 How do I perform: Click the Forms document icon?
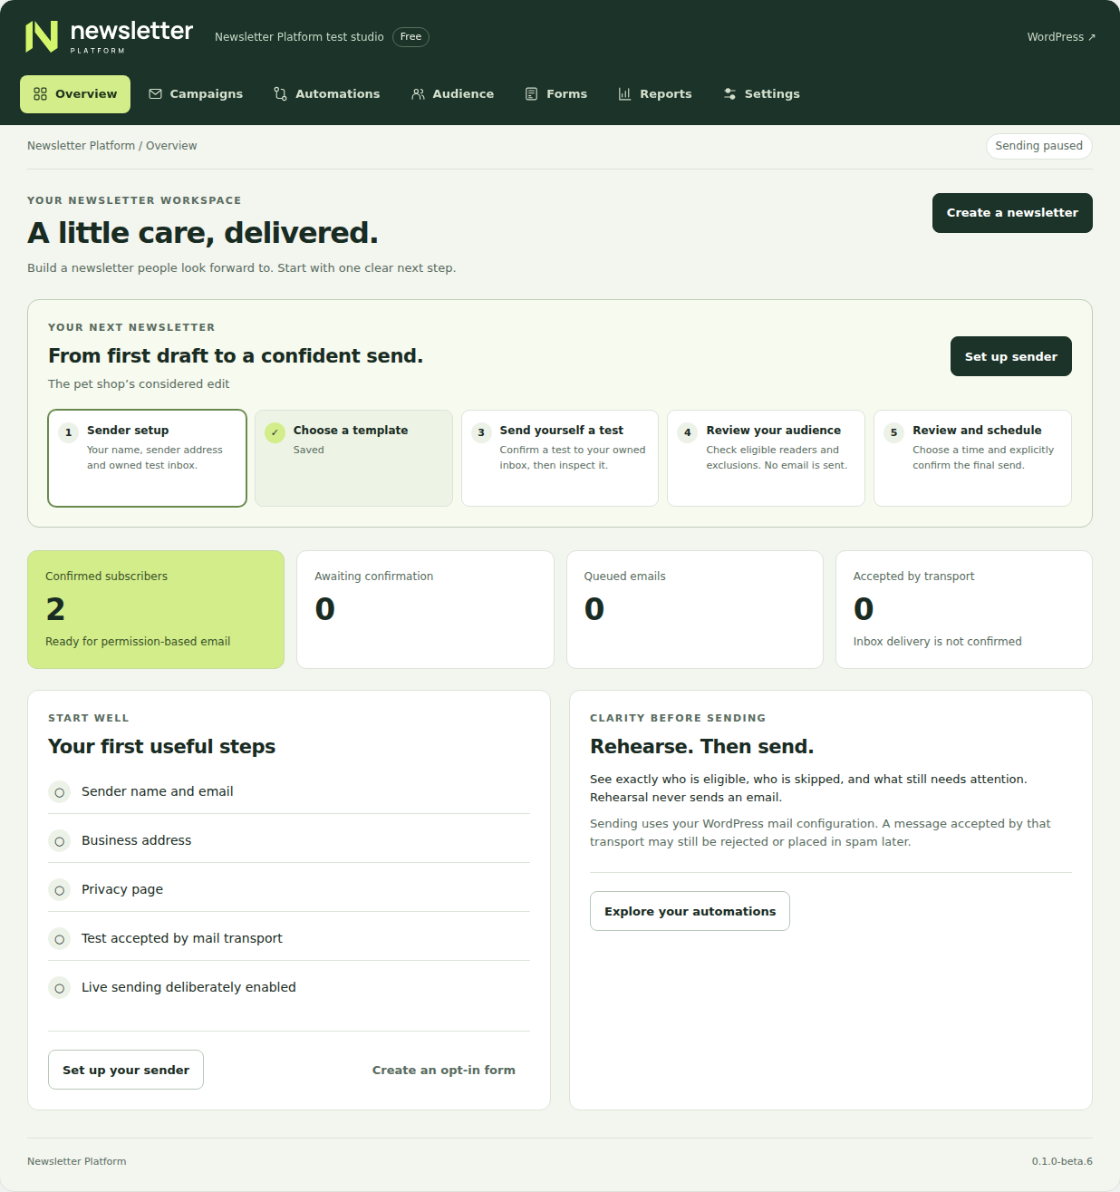532,94
